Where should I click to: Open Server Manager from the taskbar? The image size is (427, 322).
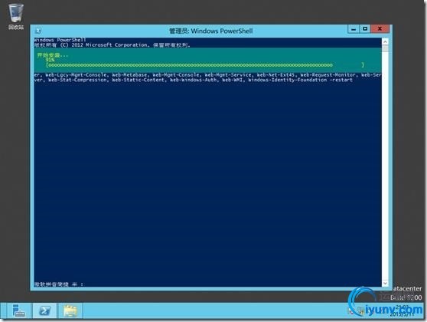tap(18, 310)
